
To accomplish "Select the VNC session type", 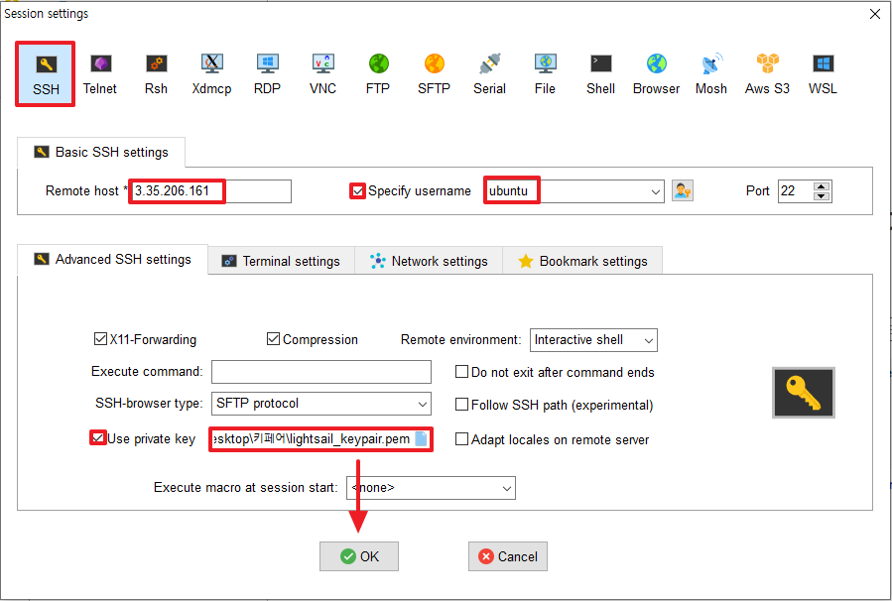I will [x=322, y=74].
